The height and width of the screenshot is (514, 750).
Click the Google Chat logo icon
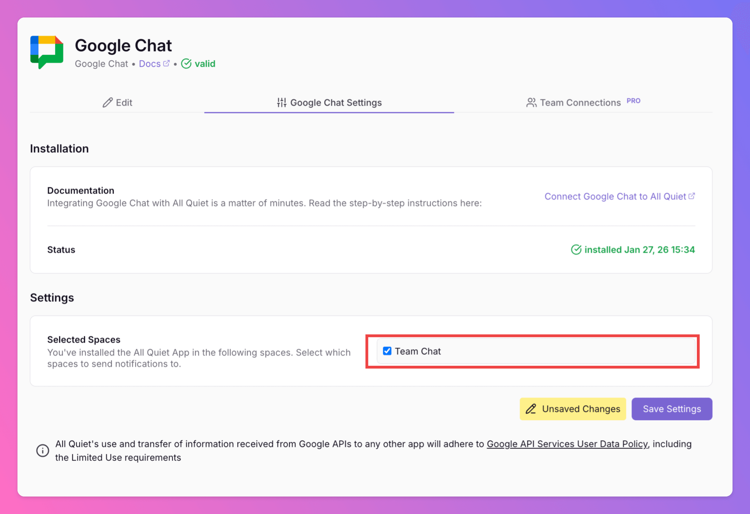pyautogui.click(x=47, y=52)
